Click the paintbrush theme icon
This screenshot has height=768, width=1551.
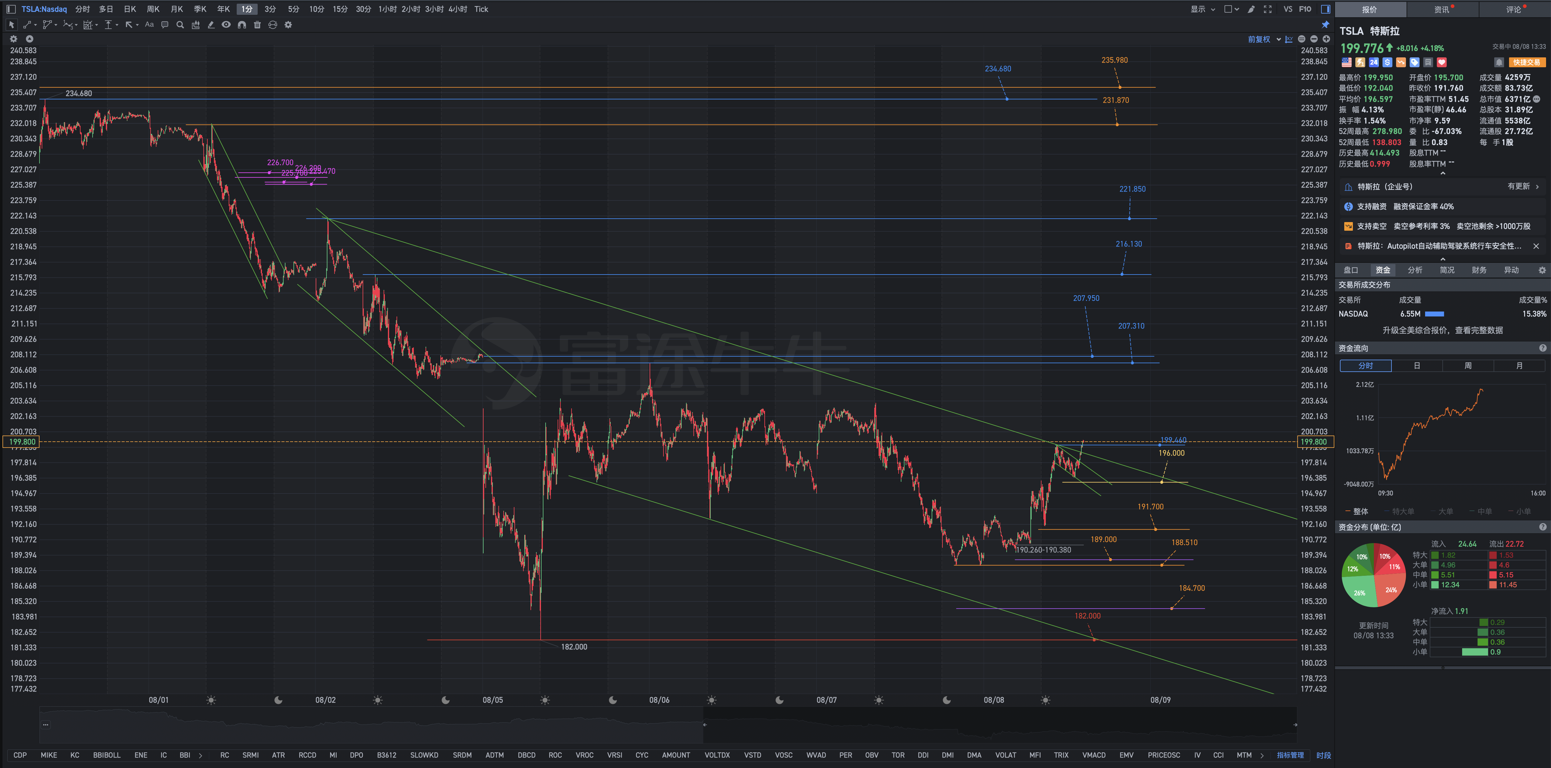[x=1251, y=9]
